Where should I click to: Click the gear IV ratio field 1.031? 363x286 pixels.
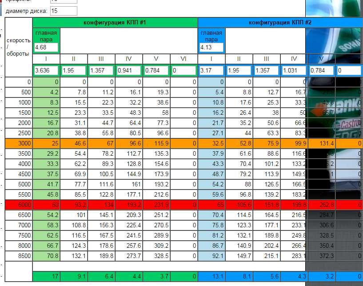[294, 70]
